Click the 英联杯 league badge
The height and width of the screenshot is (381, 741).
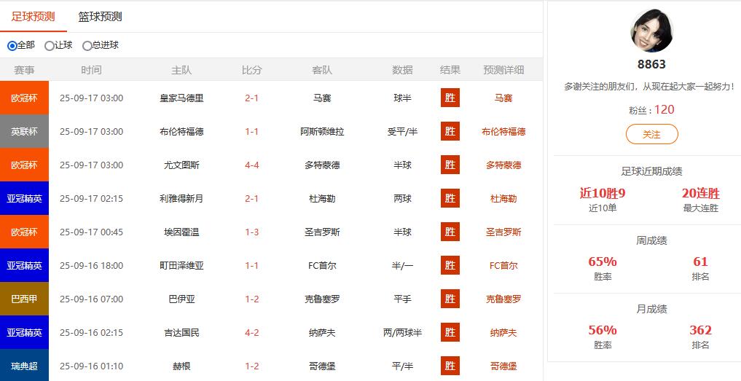[x=24, y=131]
